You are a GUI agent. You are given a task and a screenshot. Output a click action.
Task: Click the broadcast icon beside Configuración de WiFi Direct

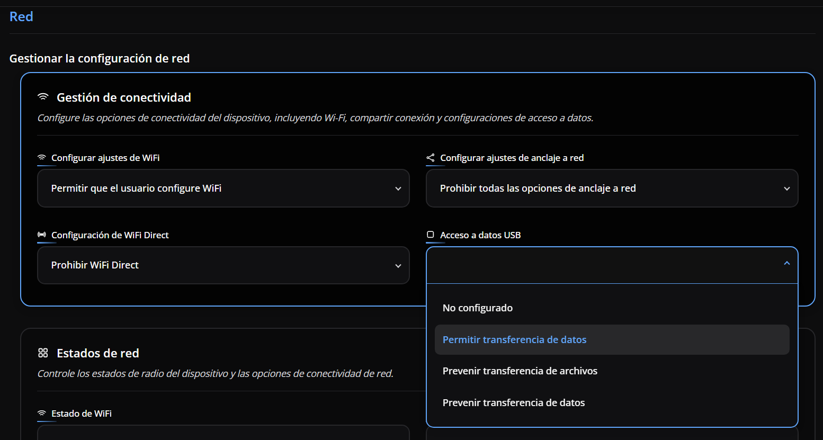[42, 235]
